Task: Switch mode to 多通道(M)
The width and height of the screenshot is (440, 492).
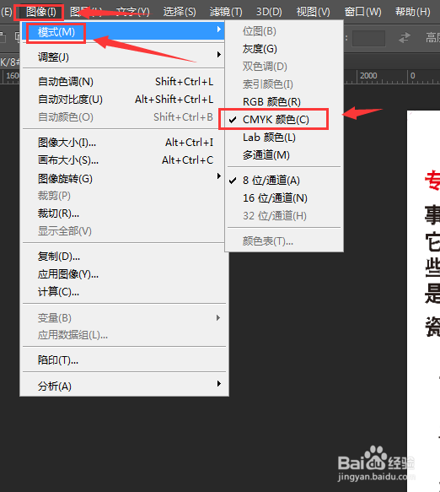Action: [284, 155]
